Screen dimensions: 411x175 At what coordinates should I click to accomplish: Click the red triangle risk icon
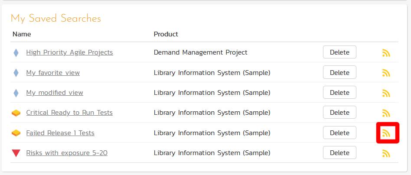tap(16, 153)
